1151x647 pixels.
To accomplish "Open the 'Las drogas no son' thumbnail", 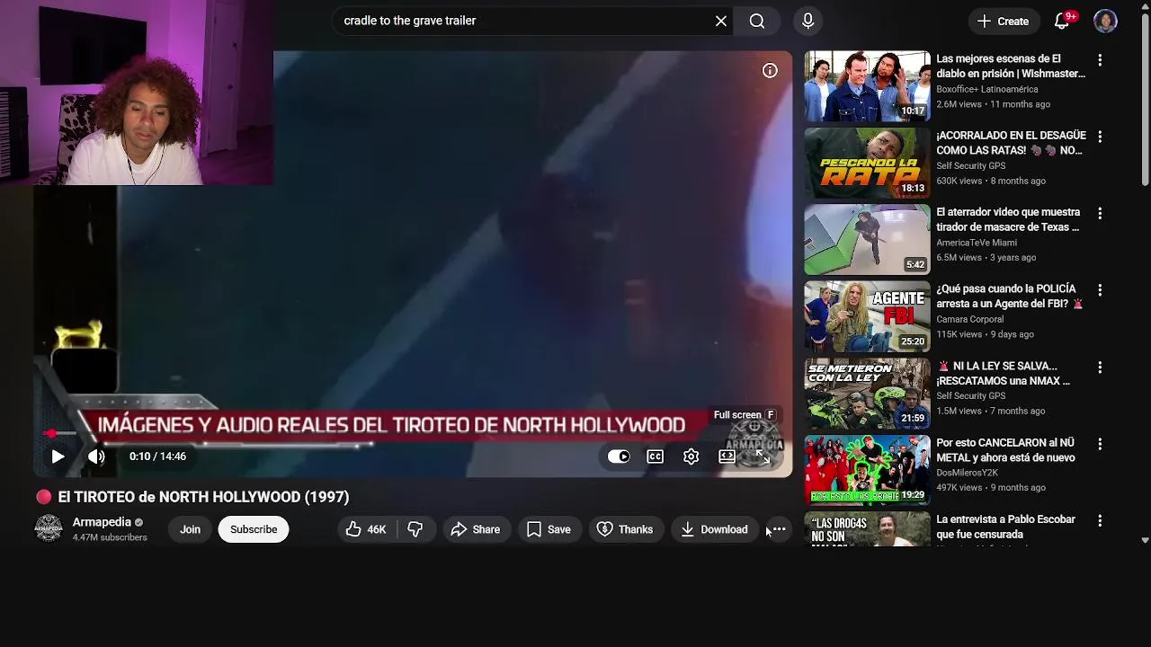I will pos(867,528).
